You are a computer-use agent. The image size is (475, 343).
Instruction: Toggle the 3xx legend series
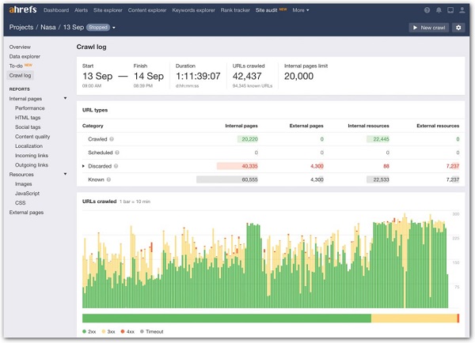[108, 332]
